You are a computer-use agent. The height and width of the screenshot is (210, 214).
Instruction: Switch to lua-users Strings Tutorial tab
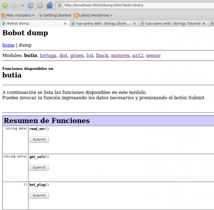pos(173,23)
